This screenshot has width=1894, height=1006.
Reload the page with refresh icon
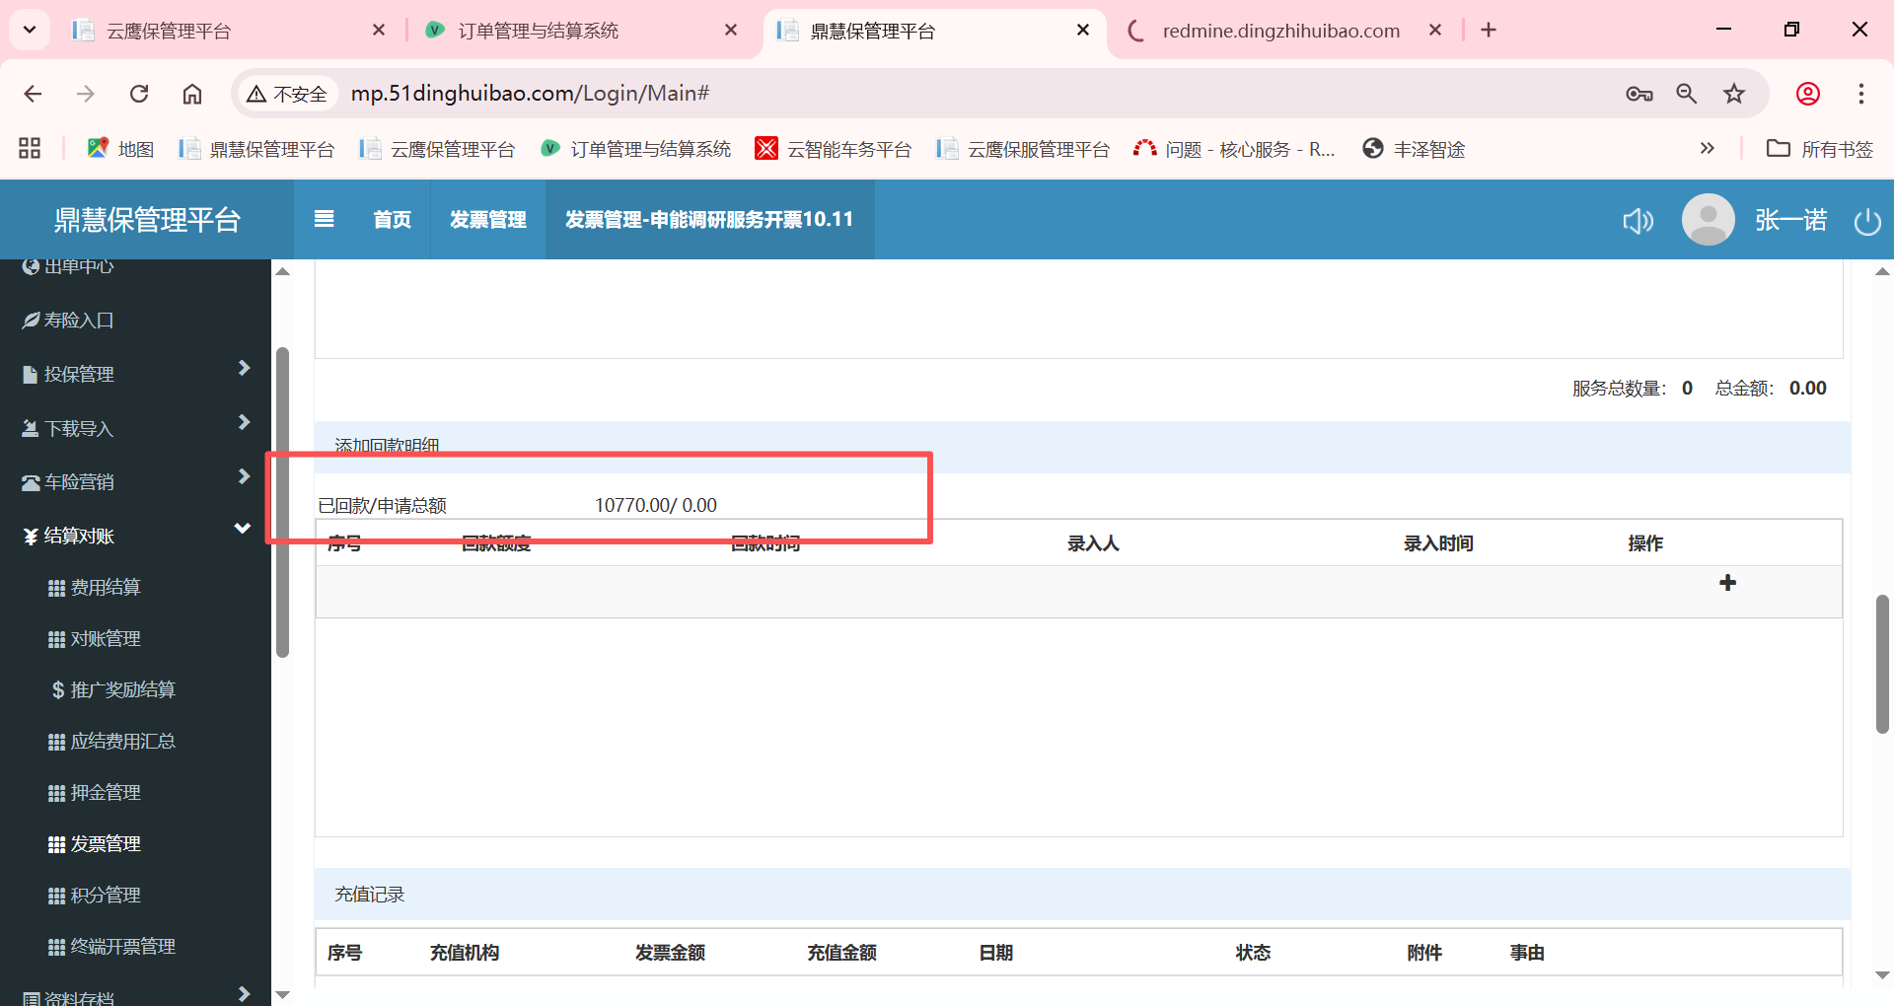click(x=139, y=94)
